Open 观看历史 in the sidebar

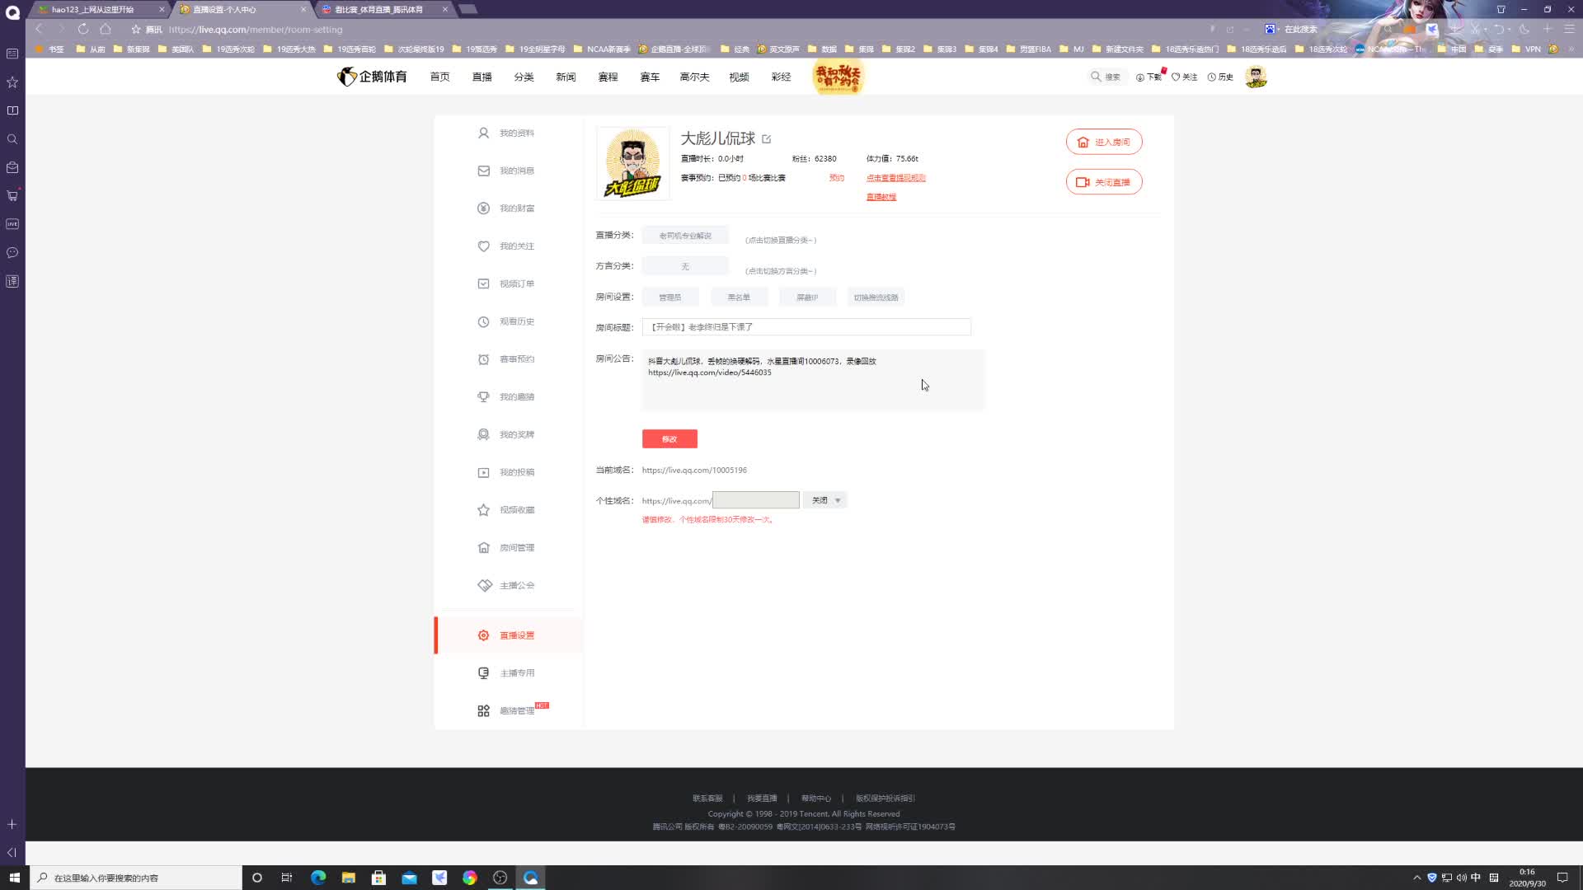point(516,322)
